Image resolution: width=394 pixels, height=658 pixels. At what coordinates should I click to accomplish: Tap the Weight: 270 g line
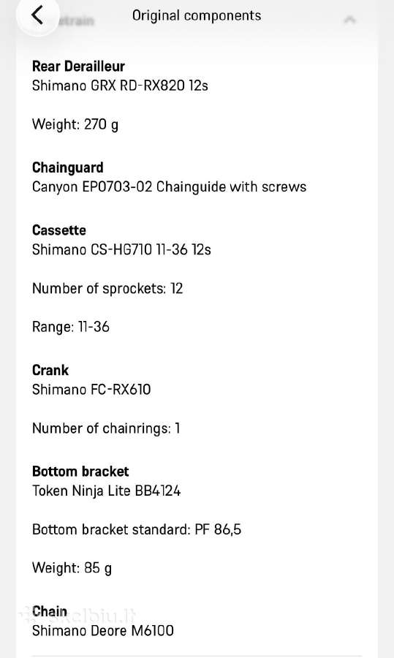75,124
